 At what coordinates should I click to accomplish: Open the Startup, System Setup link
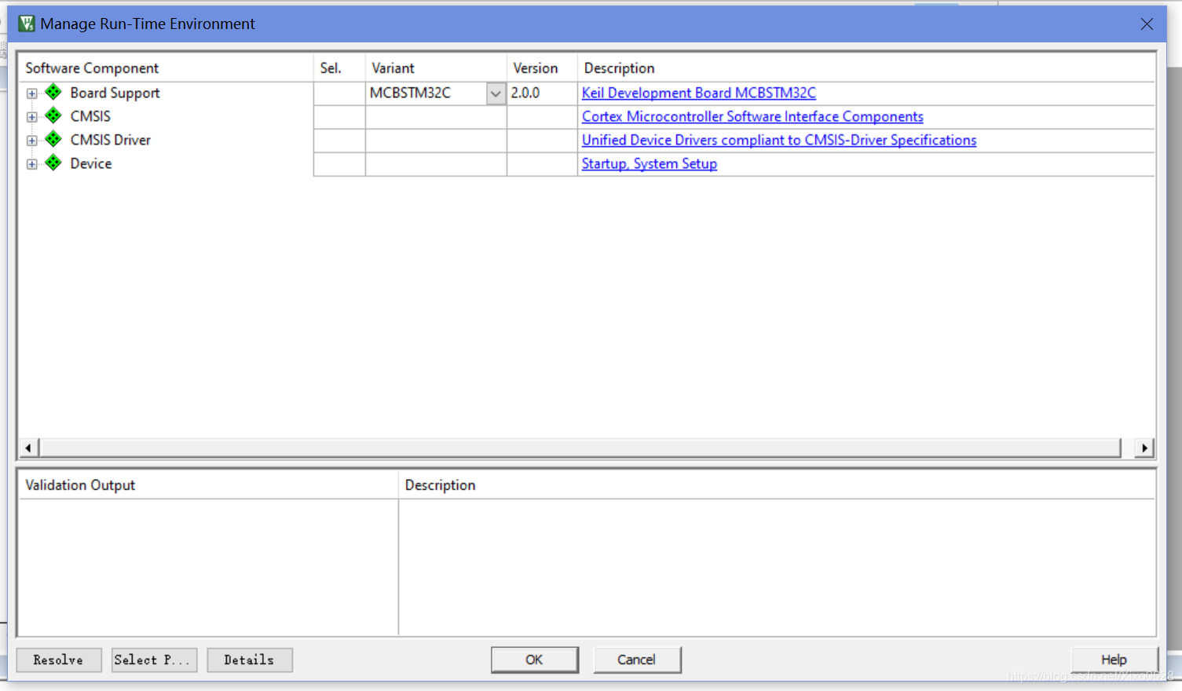click(650, 163)
